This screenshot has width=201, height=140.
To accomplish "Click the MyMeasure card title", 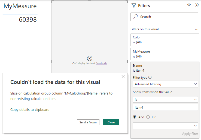I will click(x=20, y=6).
